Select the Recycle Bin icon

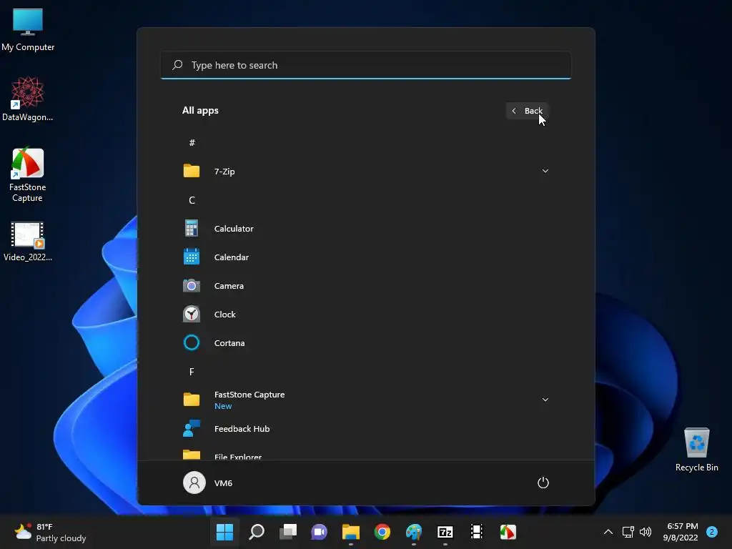tap(696, 450)
